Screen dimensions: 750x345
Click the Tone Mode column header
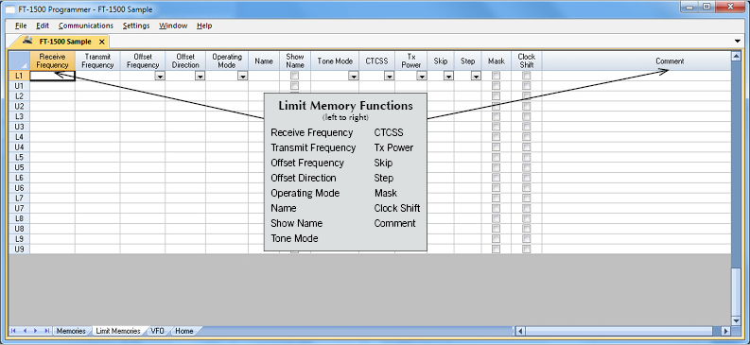(335, 60)
